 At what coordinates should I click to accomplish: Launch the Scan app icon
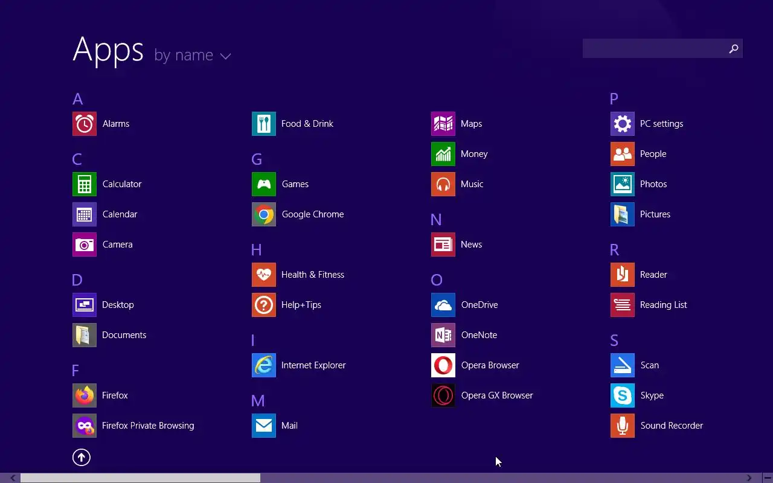pyautogui.click(x=623, y=365)
